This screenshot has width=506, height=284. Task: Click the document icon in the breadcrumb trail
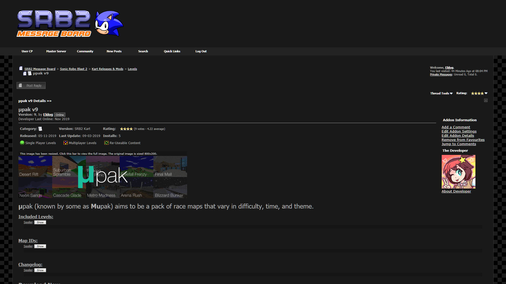[21, 68]
